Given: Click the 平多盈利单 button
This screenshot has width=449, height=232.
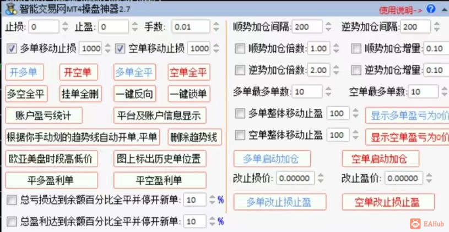Looking at the screenshot, I should [x=52, y=180].
